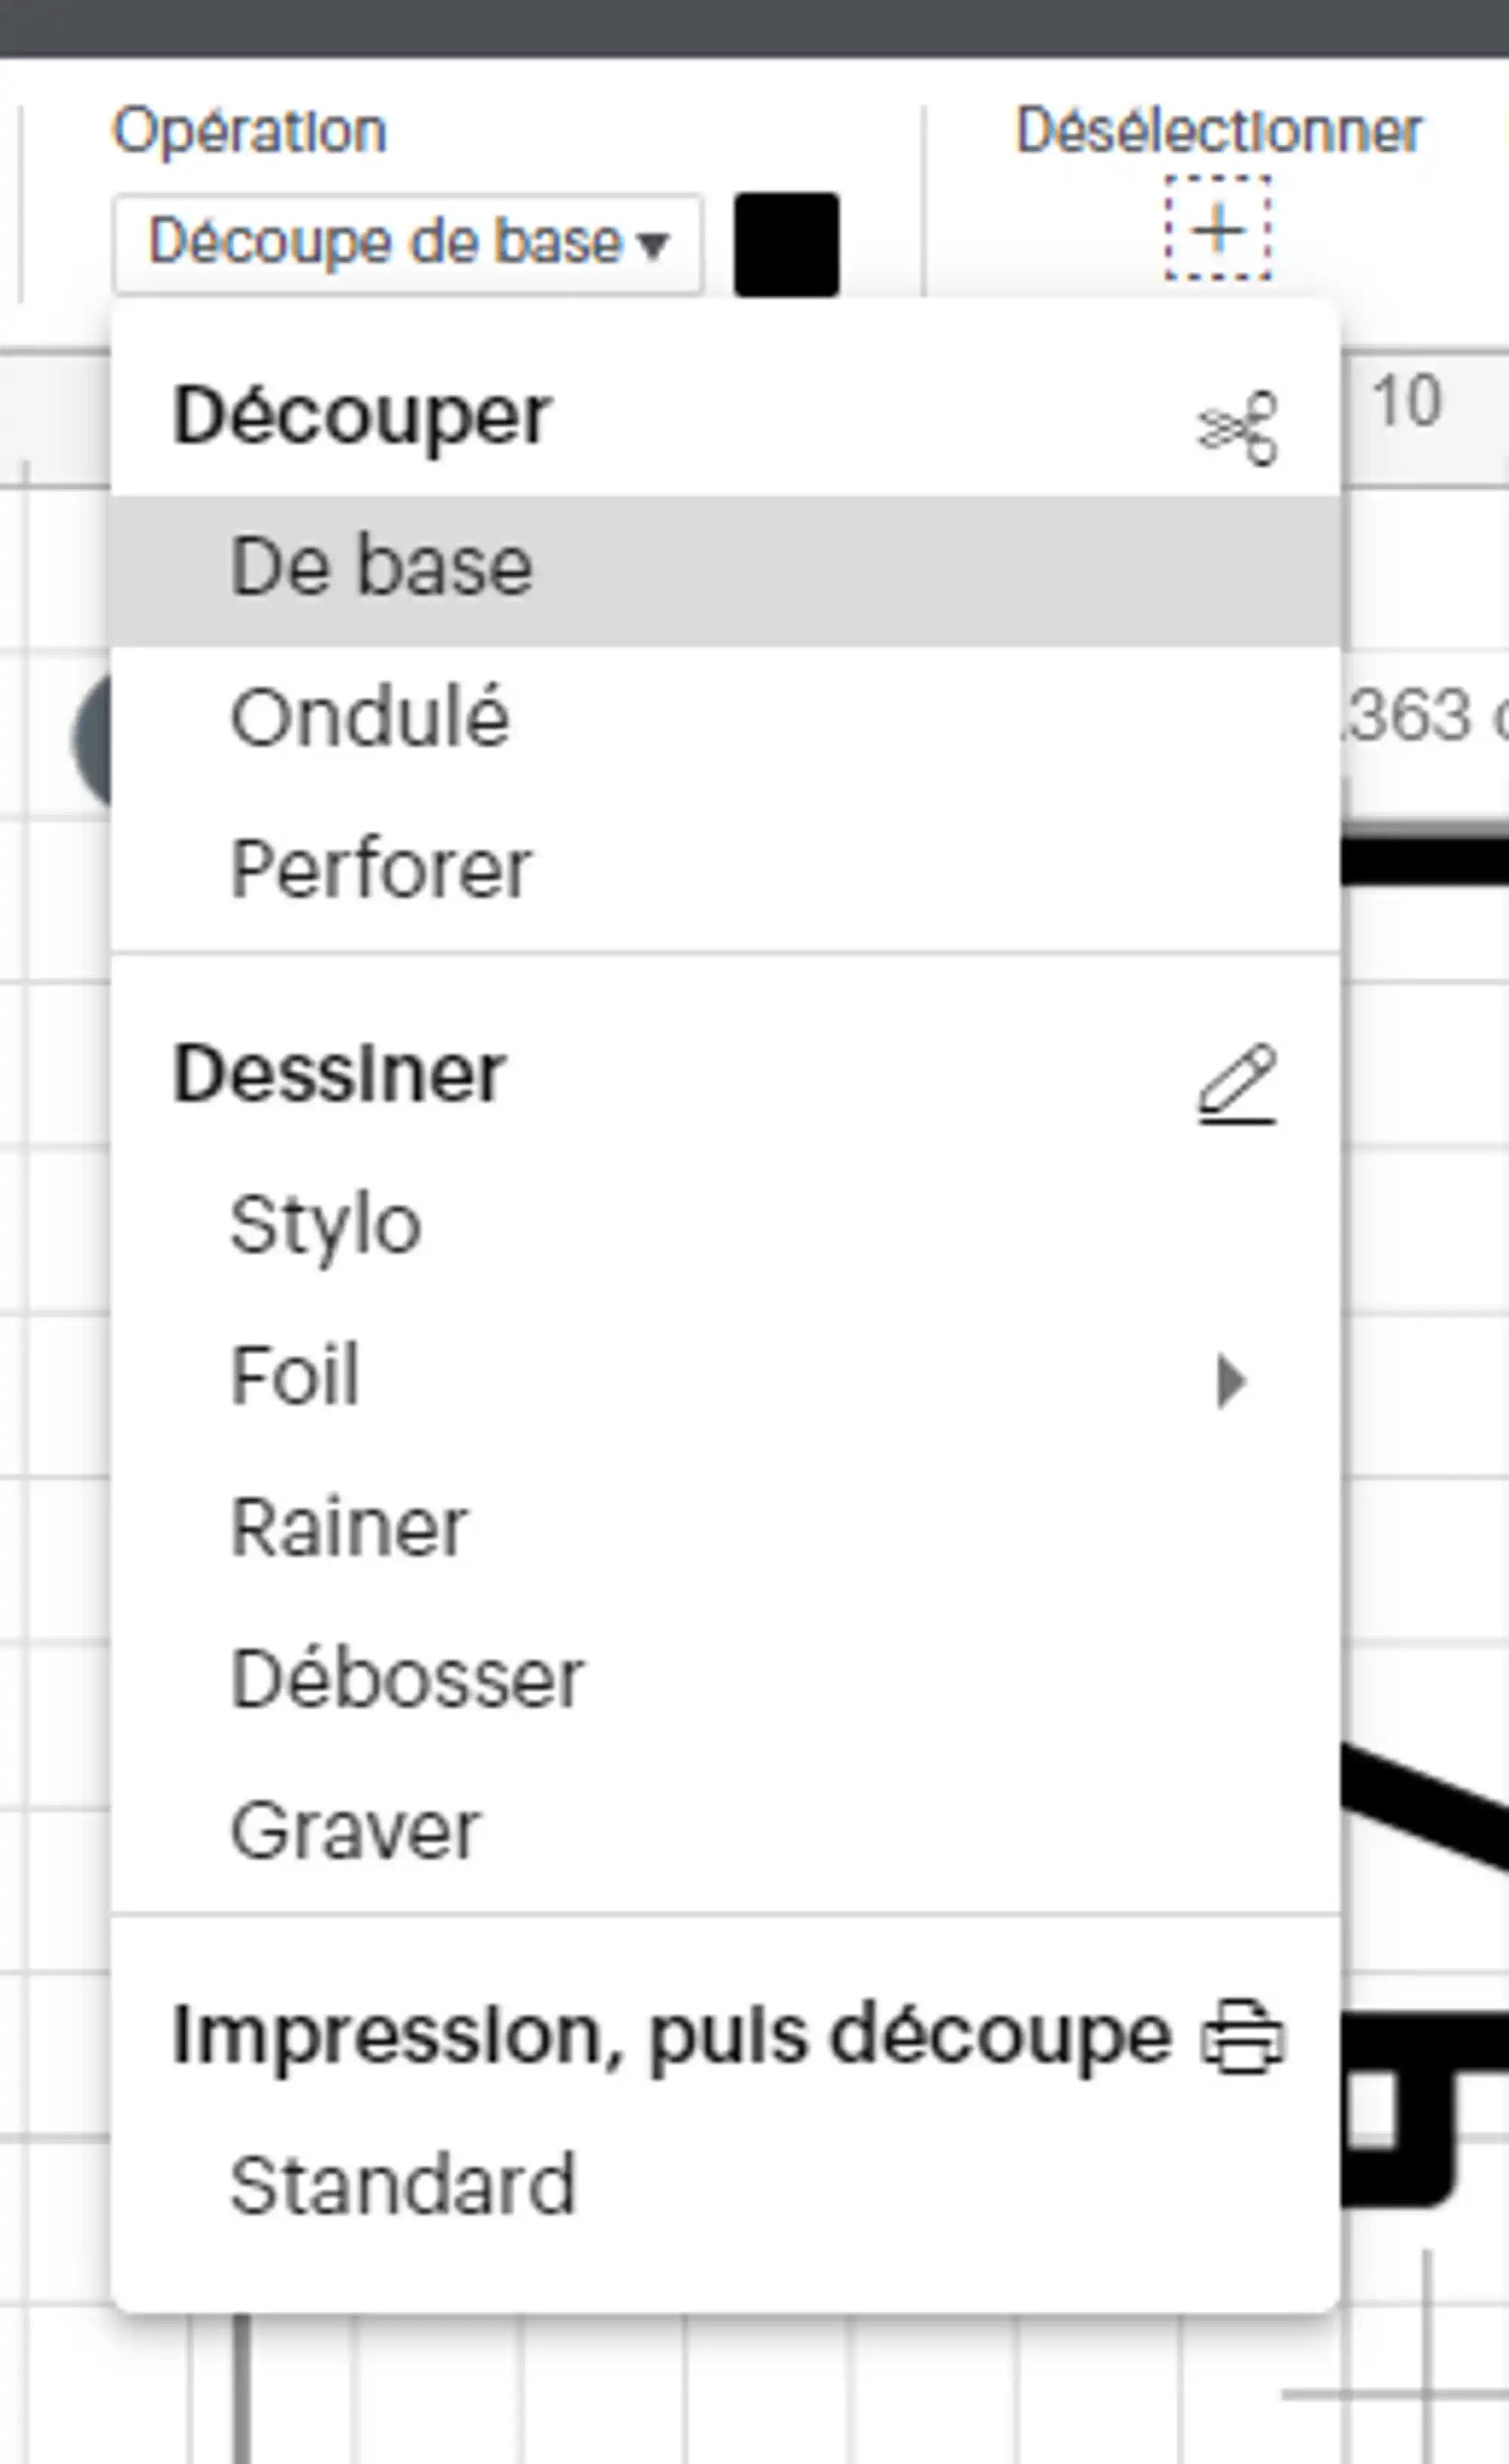
Task: Select the Débosser operation
Action: coord(726,1679)
